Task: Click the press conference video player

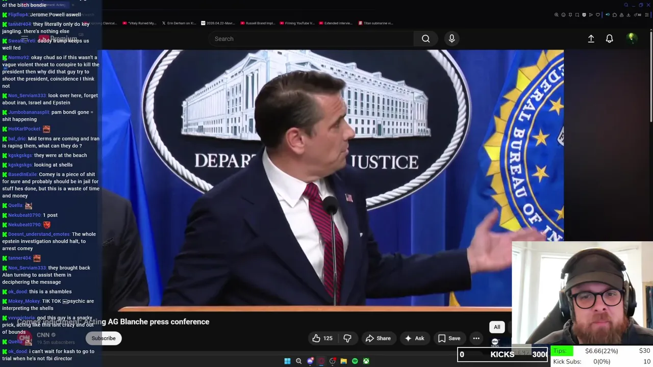Action: click(333, 180)
